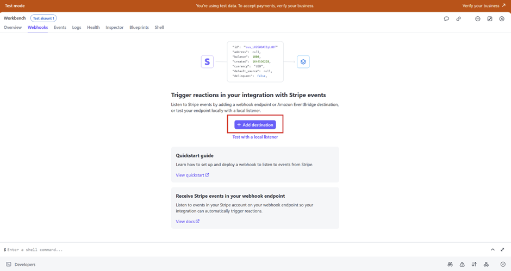Image resolution: width=511 pixels, height=271 pixels.
Task: Expand the shell with the up chevron
Action: (493, 250)
